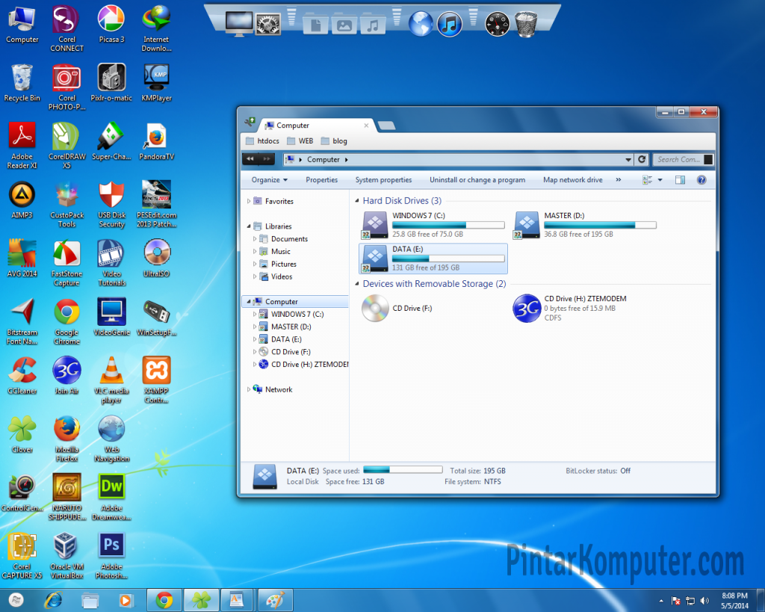The width and height of the screenshot is (765, 612).
Task: Open Corel PHOTO-PAINT desktop icon
Action: point(66,87)
